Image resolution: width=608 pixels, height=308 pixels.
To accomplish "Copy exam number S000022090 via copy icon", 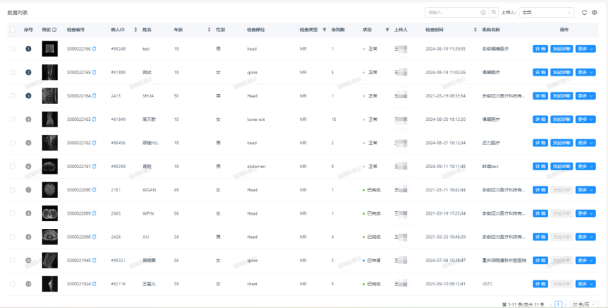I will coord(94,190).
